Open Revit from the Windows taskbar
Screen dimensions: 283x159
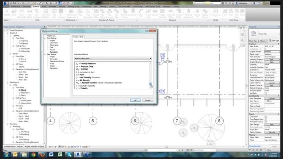click(78, 155)
